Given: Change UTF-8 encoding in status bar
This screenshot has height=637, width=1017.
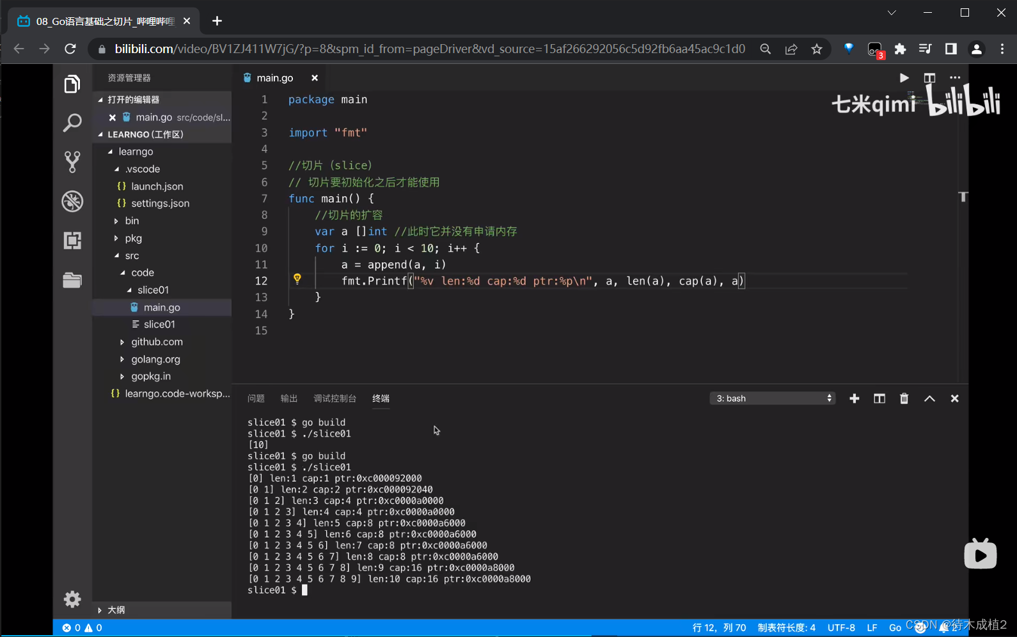Looking at the screenshot, I should pos(841,628).
